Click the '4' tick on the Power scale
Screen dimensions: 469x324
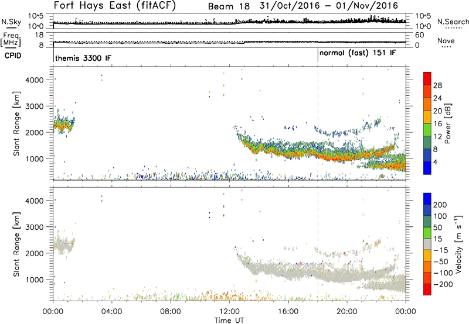pos(435,163)
